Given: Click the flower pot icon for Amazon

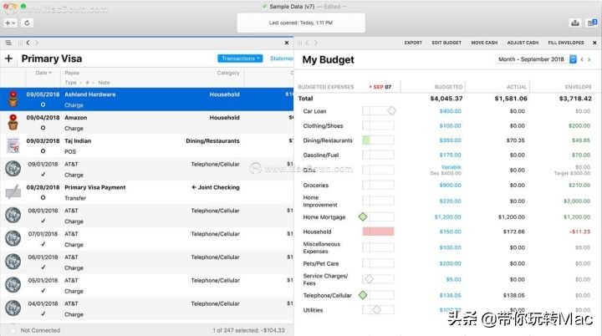Looking at the screenshot, I should click(13, 122).
